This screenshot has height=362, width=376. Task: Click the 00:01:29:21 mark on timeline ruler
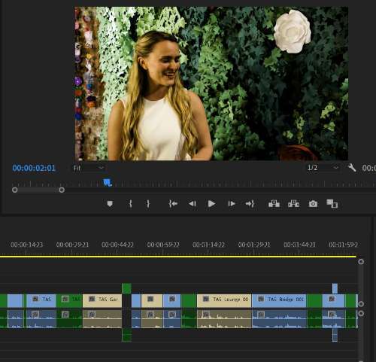coord(254,245)
